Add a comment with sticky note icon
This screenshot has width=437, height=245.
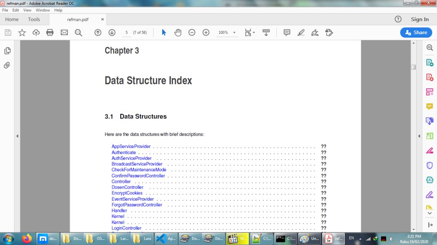click(287, 33)
